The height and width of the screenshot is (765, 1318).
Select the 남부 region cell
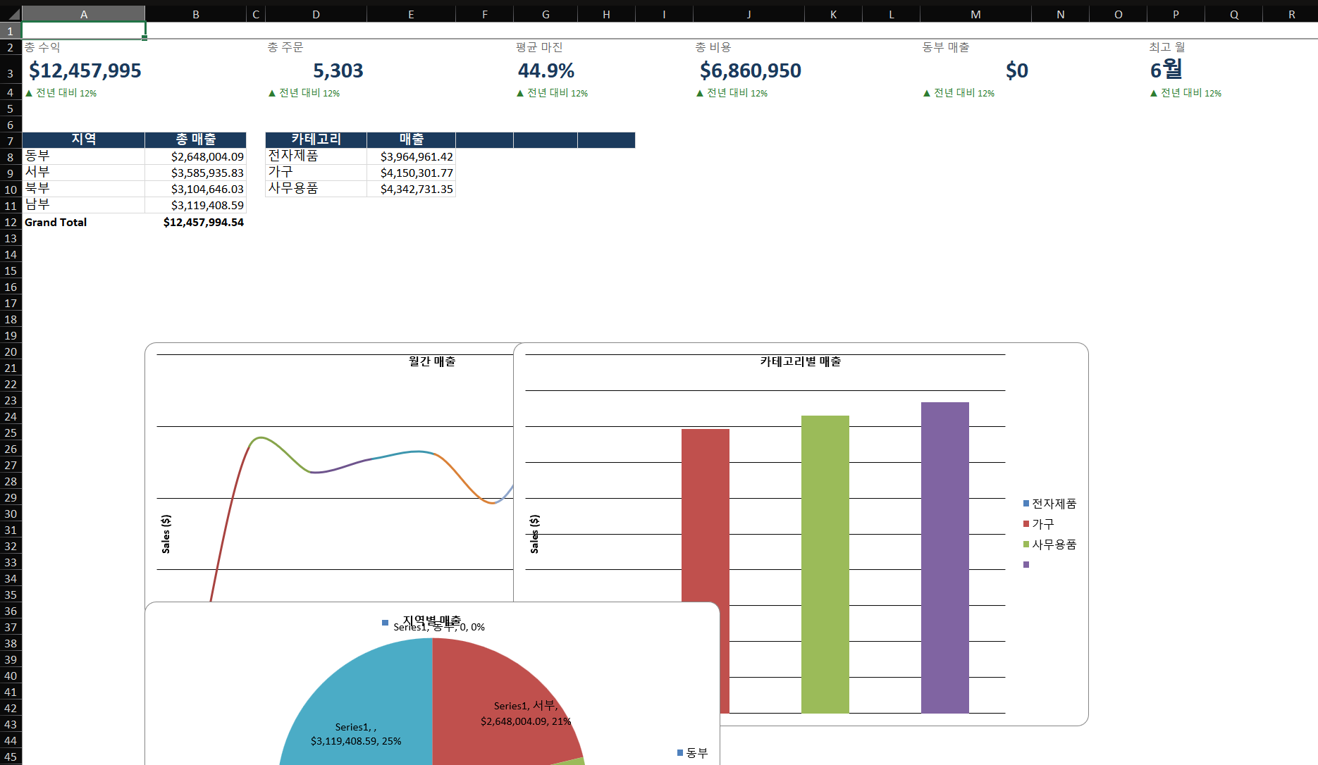(x=83, y=205)
